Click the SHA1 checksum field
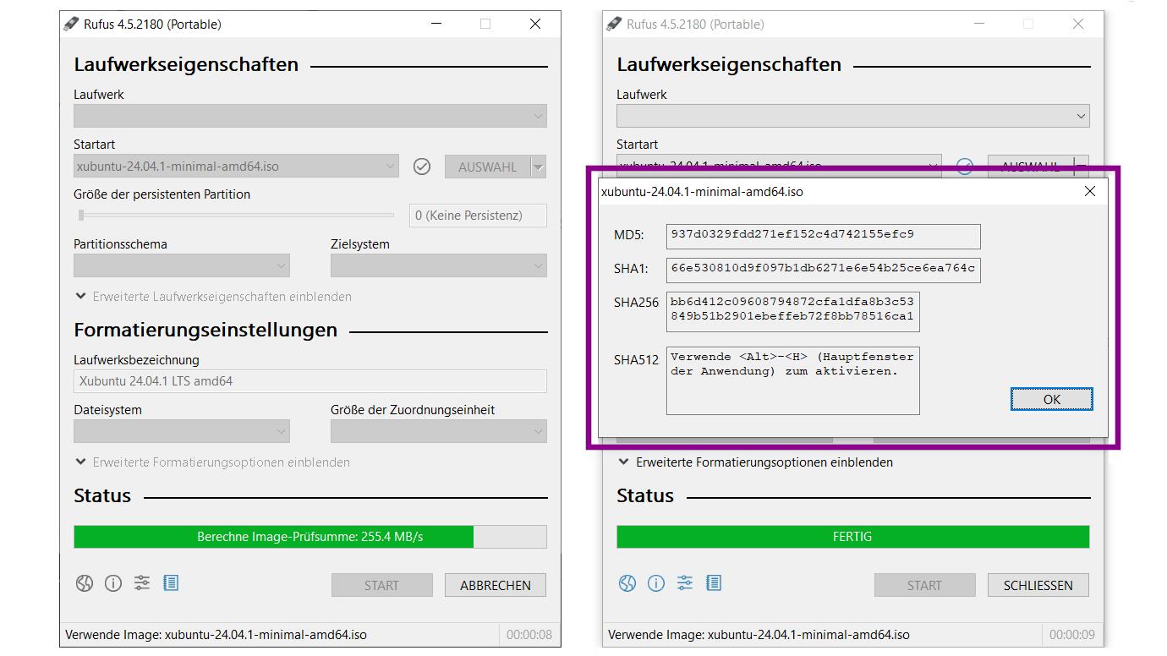The image size is (1167, 656). click(x=824, y=270)
